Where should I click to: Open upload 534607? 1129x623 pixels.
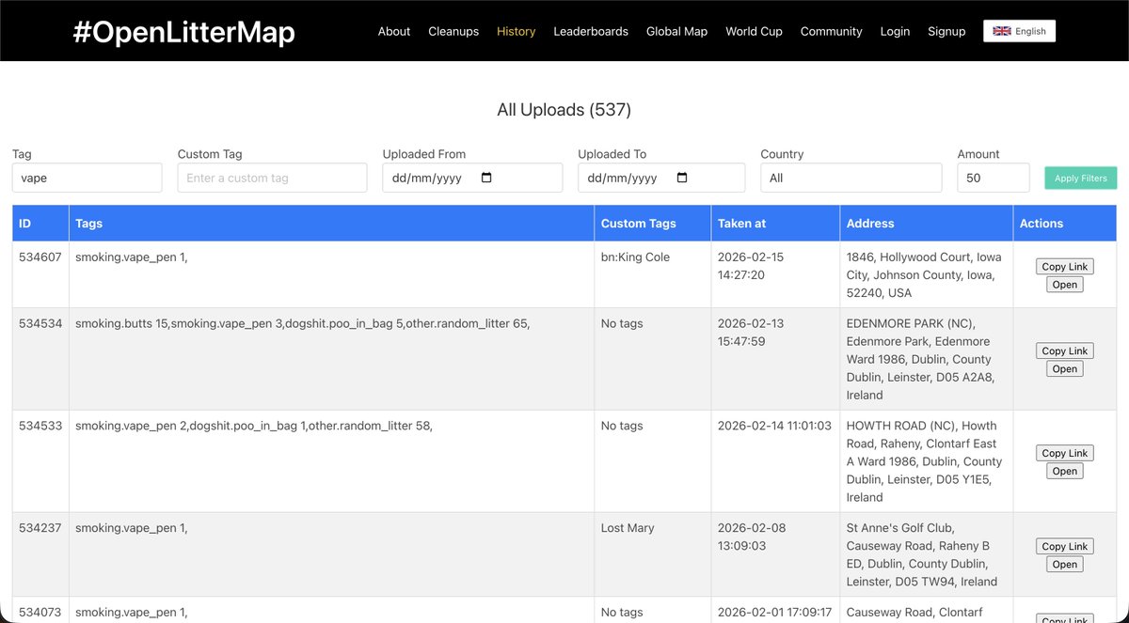tap(1065, 285)
